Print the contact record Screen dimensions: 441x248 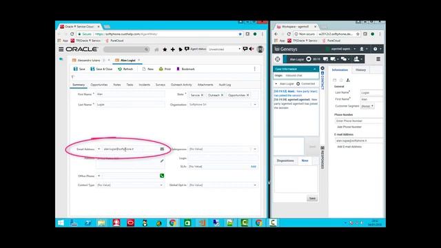(165, 69)
